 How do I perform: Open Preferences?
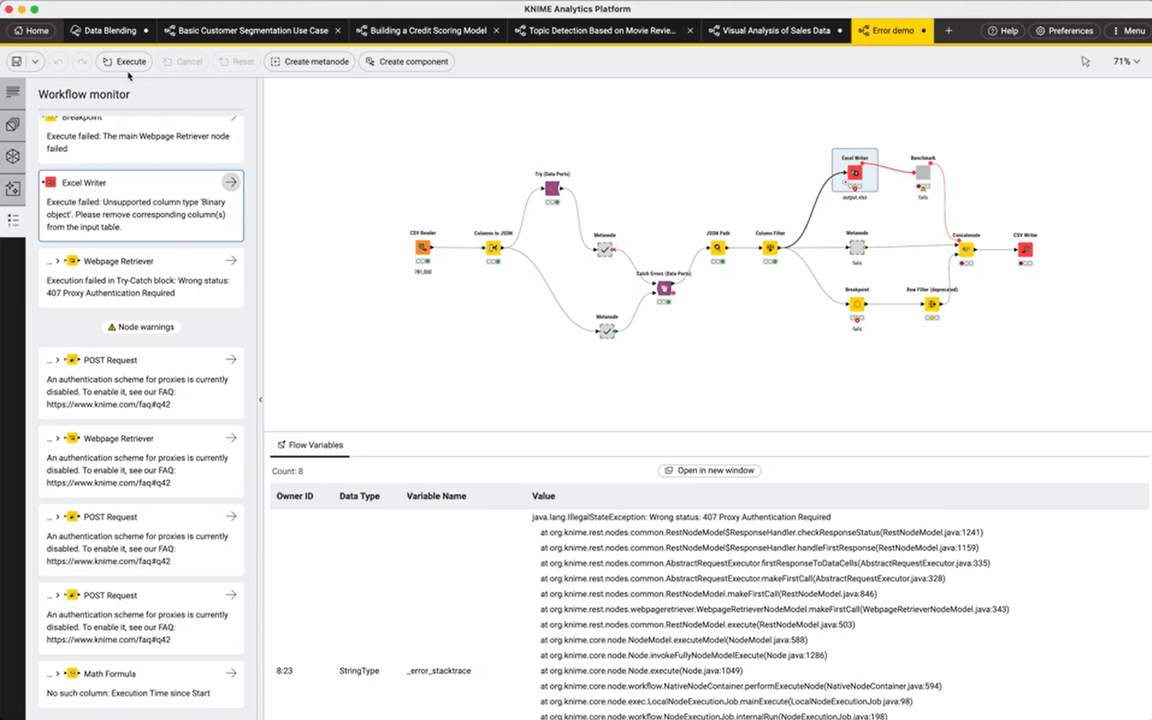pos(1064,30)
